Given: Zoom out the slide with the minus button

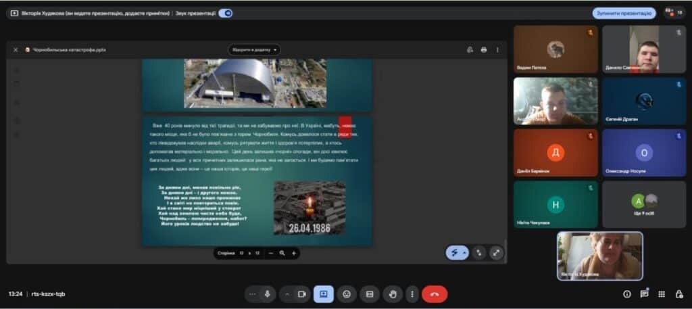Looking at the screenshot, I should tap(271, 253).
